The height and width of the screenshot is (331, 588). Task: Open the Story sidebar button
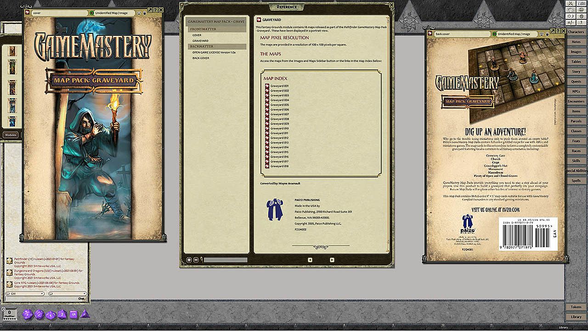pos(576,72)
